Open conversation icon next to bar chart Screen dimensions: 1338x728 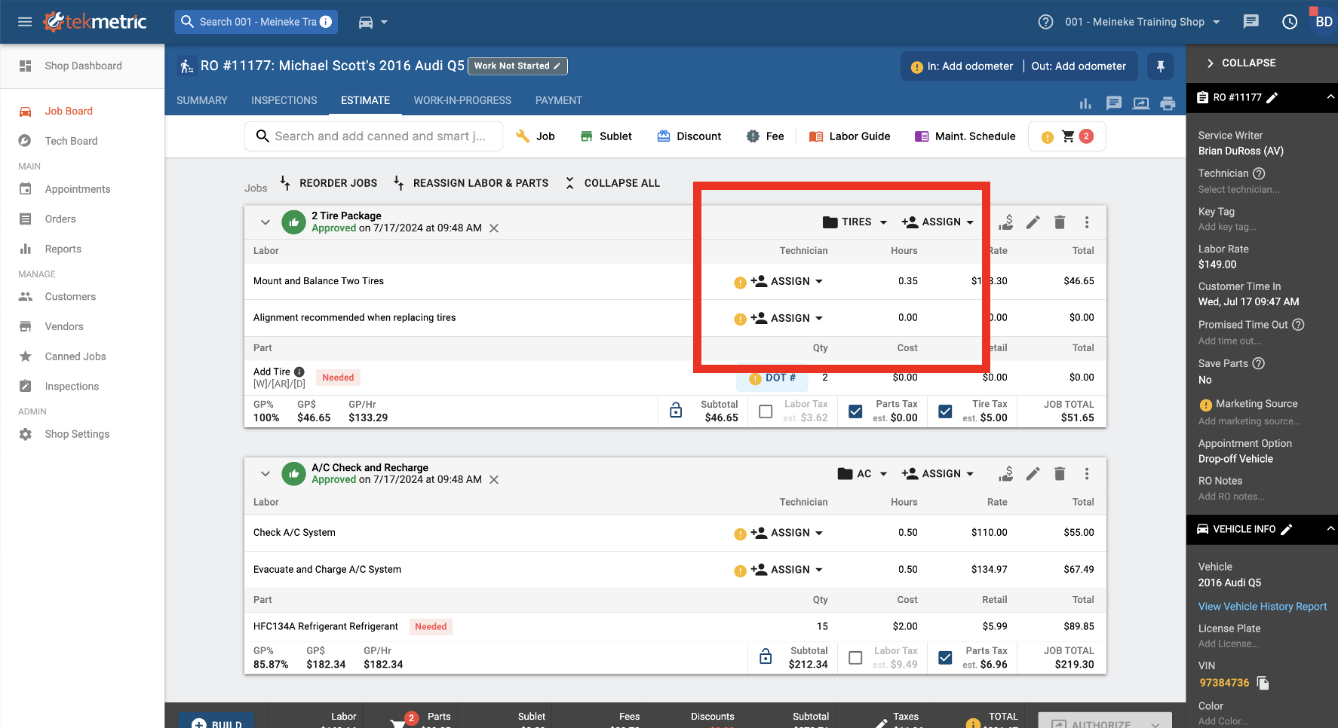(x=1114, y=103)
